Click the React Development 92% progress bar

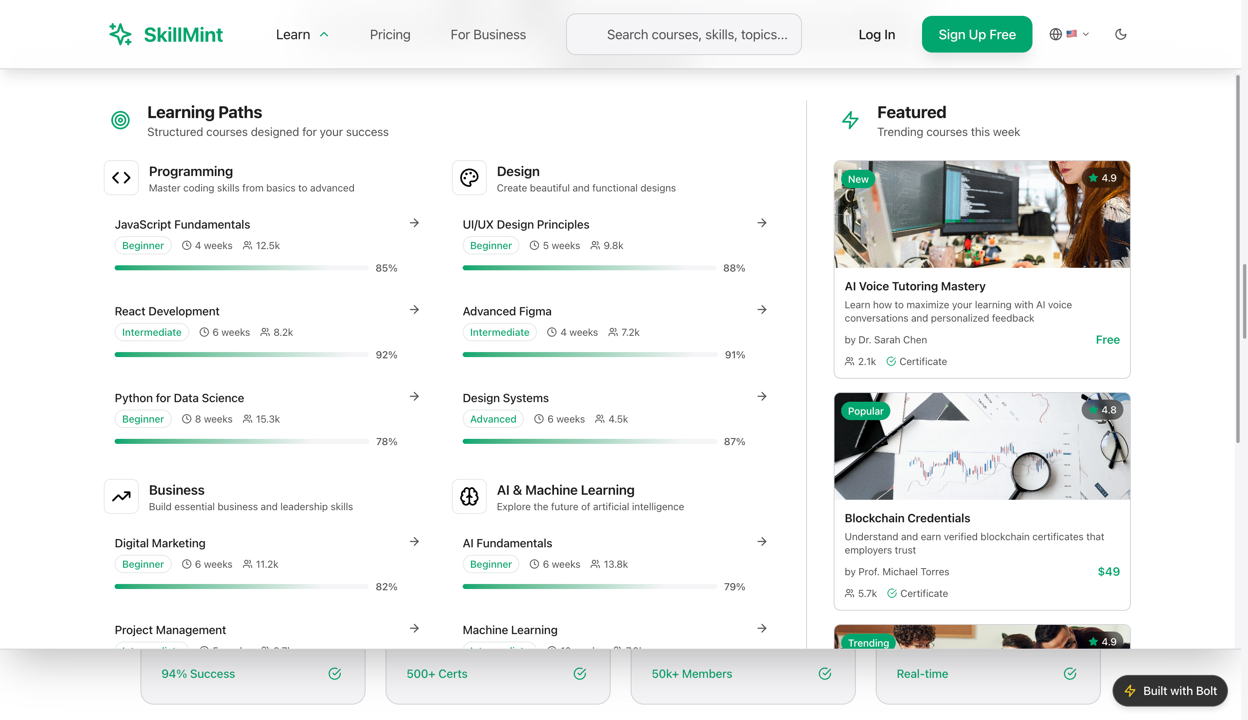(242, 355)
